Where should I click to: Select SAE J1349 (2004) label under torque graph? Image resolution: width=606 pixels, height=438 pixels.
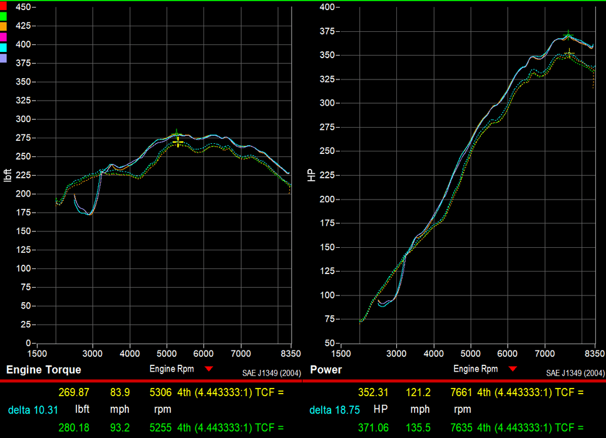click(272, 373)
